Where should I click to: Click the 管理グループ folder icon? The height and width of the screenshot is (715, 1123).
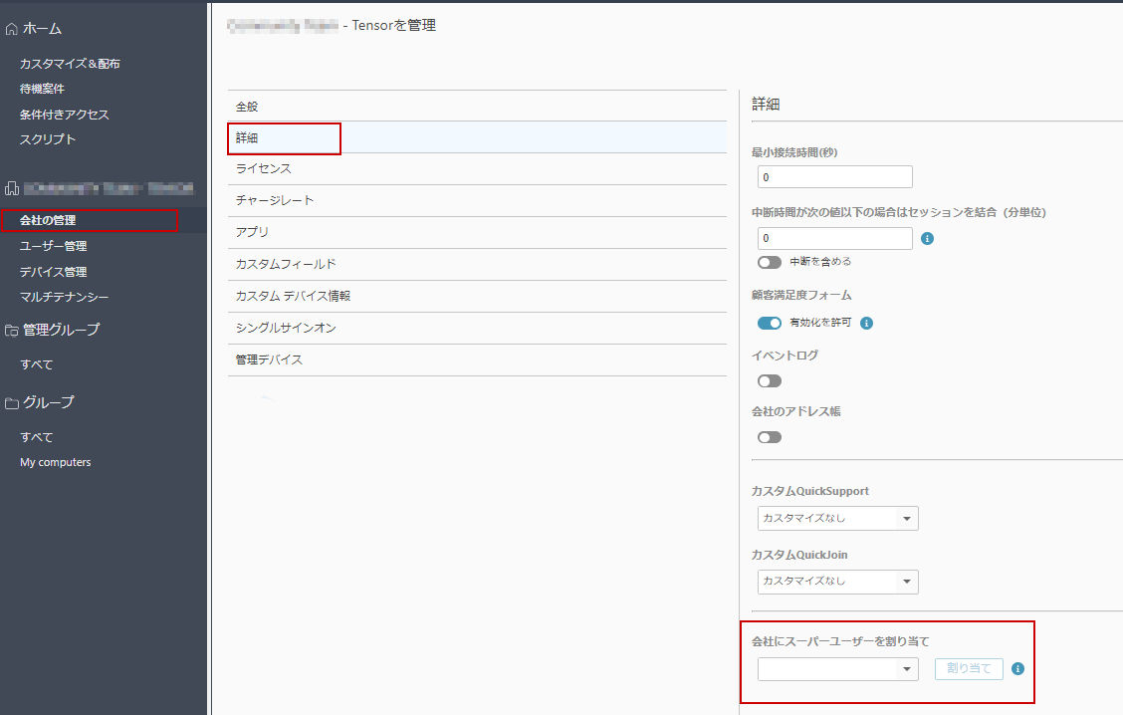point(12,331)
